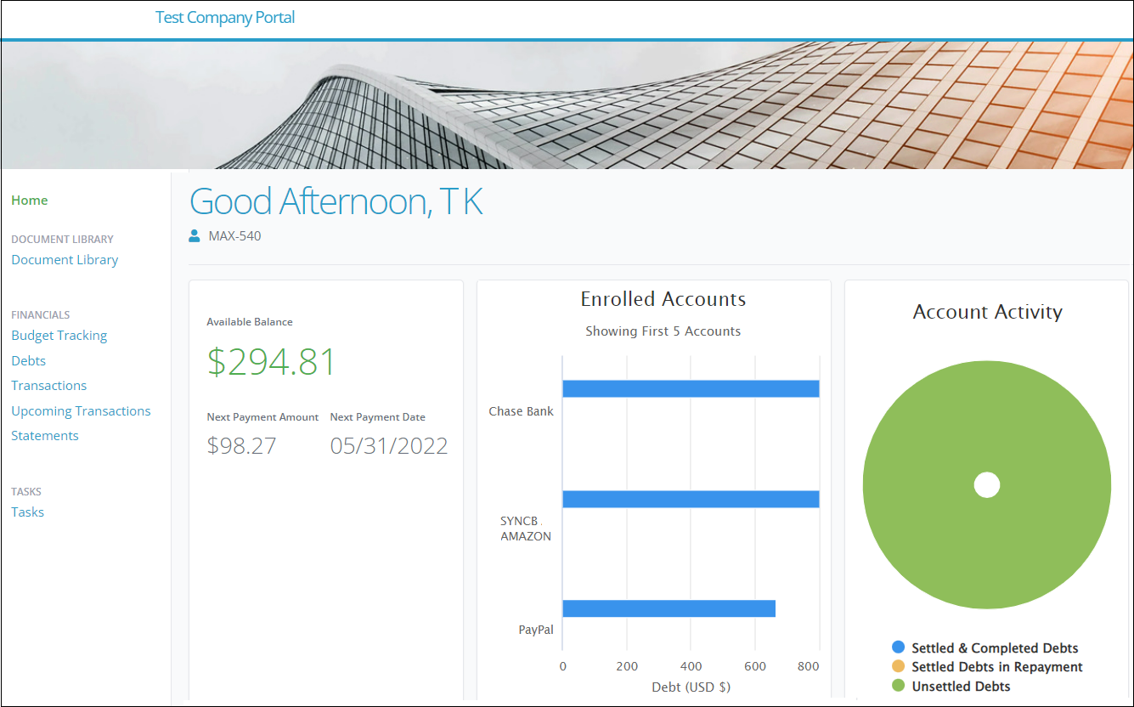
Task: Toggle Settled & Completed Debts legend dot
Action: [x=899, y=648]
